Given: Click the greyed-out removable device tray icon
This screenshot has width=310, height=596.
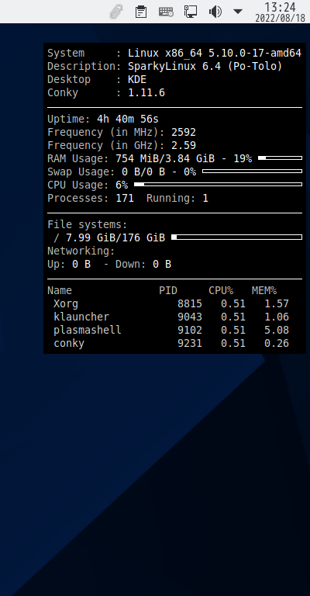Looking at the screenshot, I should point(116,12).
